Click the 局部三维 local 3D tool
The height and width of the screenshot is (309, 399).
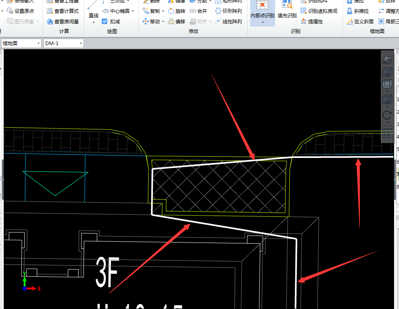pyautogui.click(x=389, y=22)
